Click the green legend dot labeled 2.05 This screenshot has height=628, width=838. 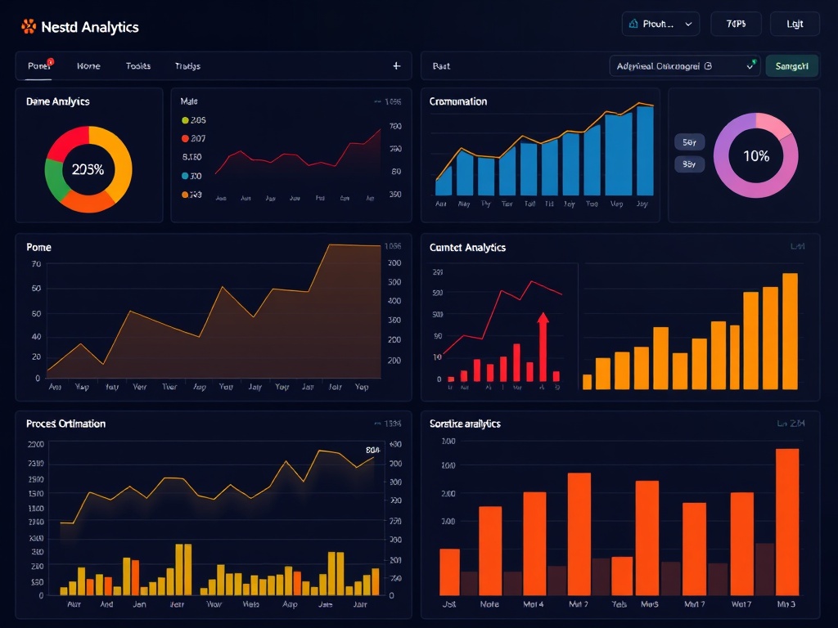tap(184, 120)
